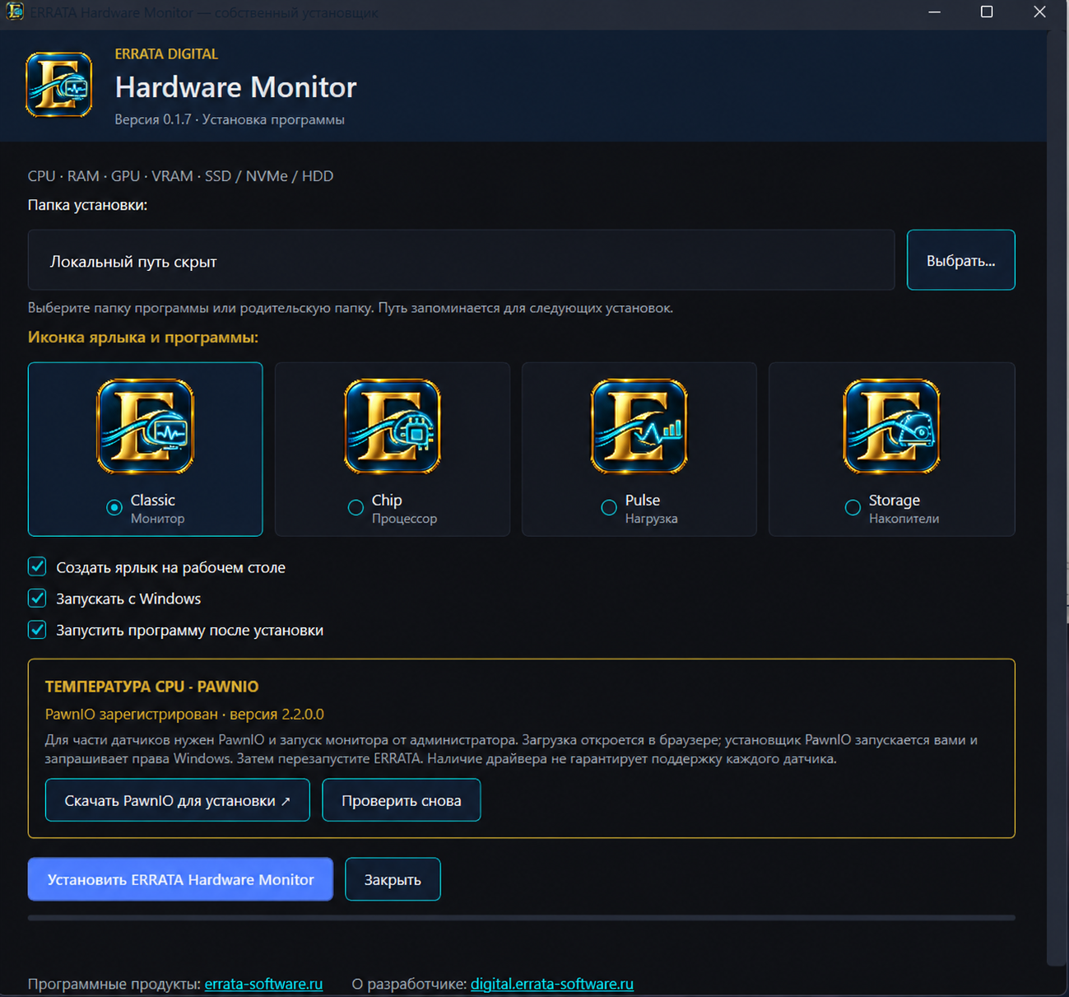Click the 'Иконка ярлыка и программы:' label

[143, 338]
